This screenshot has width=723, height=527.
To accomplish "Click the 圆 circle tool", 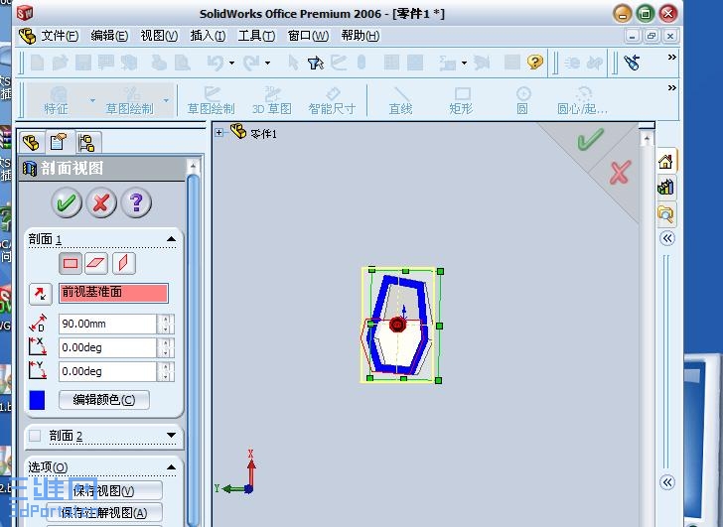I will tap(522, 100).
